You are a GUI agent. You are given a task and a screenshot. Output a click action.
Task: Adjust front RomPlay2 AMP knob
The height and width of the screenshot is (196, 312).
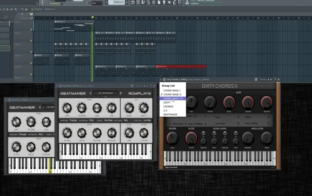[67, 108]
